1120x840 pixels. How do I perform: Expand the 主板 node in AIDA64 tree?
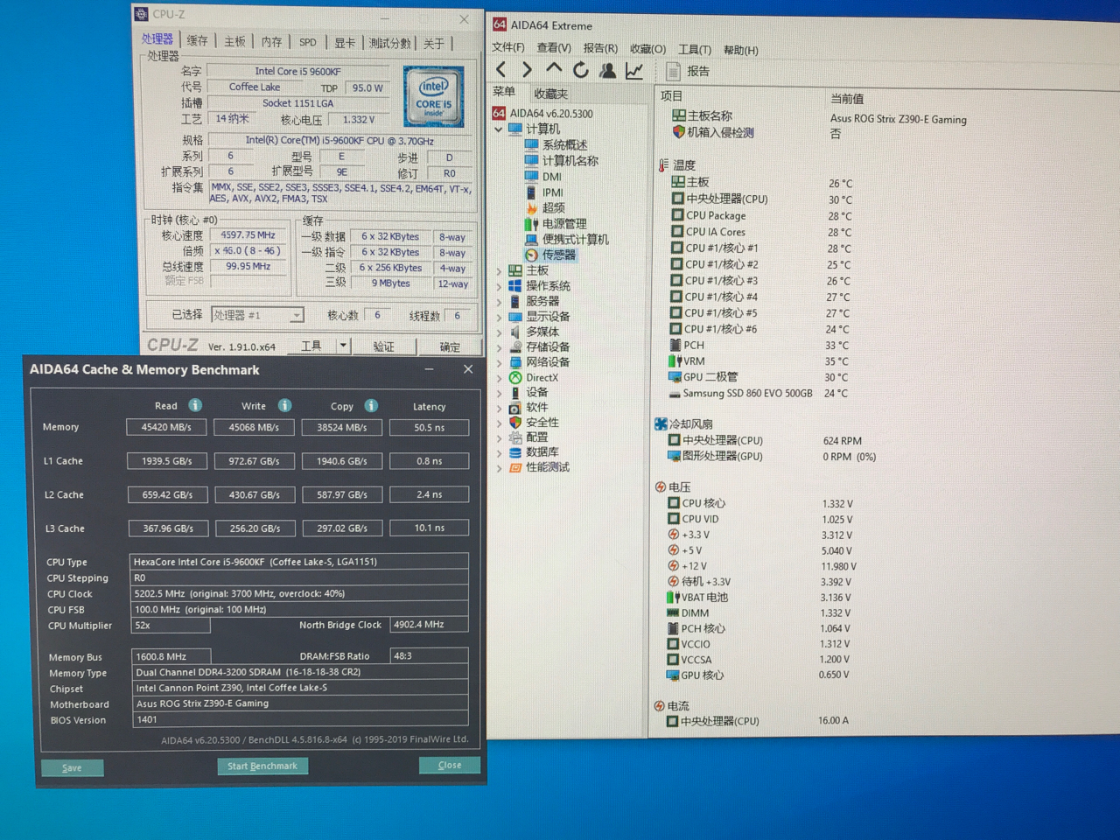500,270
